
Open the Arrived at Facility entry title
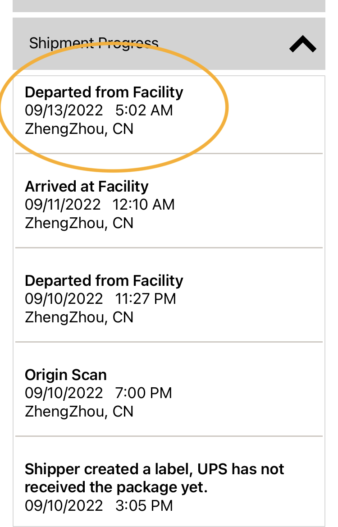pyautogui.click(x=87, y=187)
